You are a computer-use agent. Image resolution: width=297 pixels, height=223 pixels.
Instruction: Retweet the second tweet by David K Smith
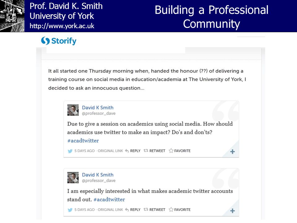coord(154,210)
